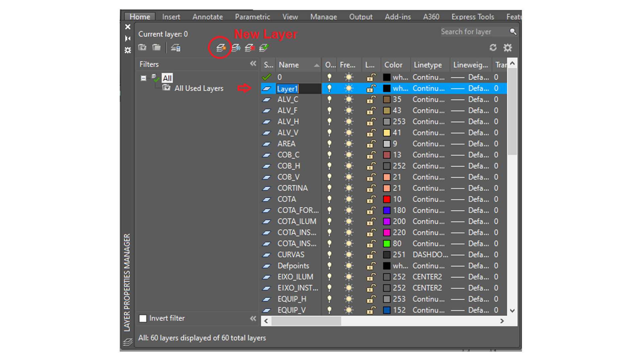Click status icon of layer ALV_C

[266, 100]
